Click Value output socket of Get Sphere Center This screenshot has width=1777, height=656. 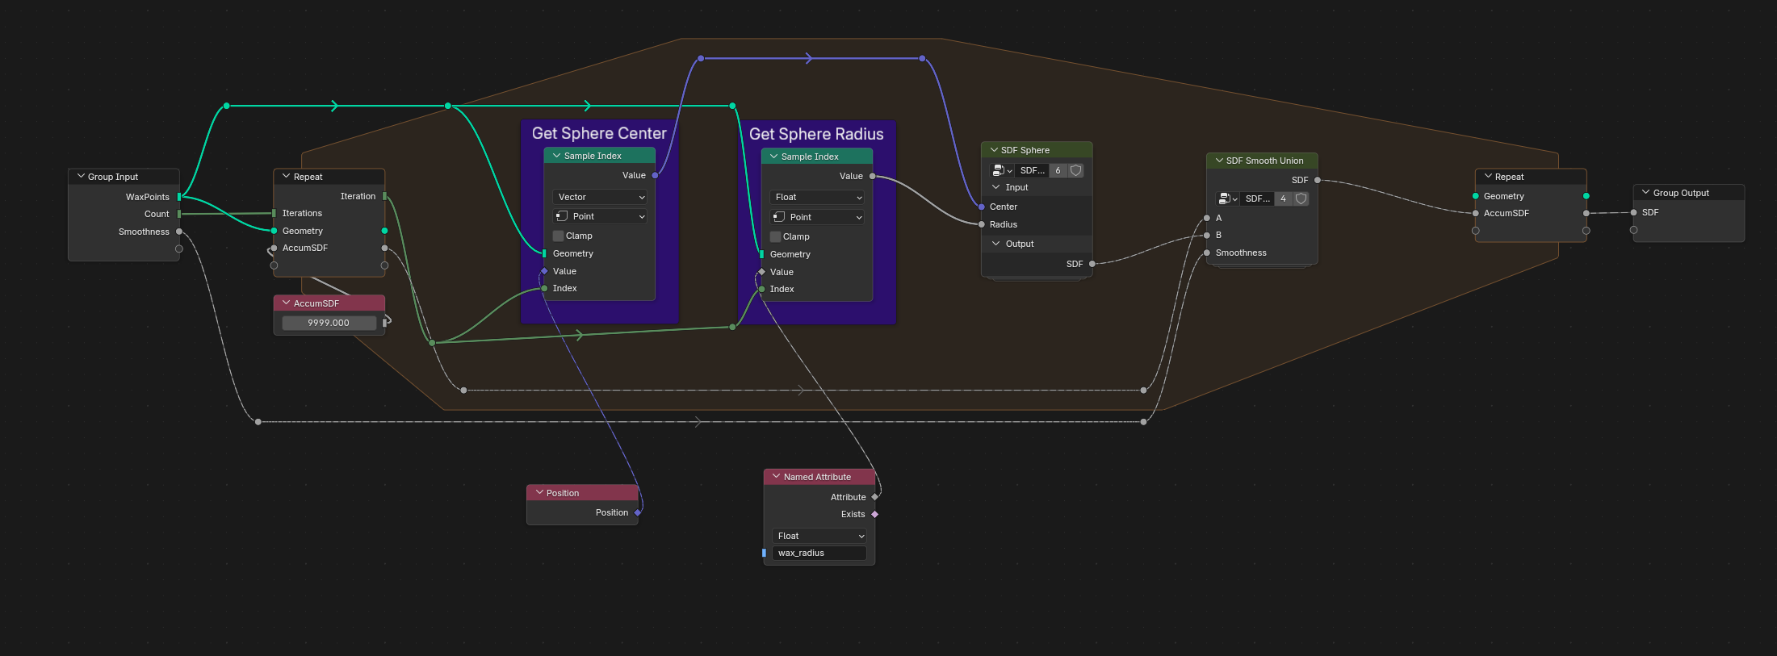click(655, 175)
